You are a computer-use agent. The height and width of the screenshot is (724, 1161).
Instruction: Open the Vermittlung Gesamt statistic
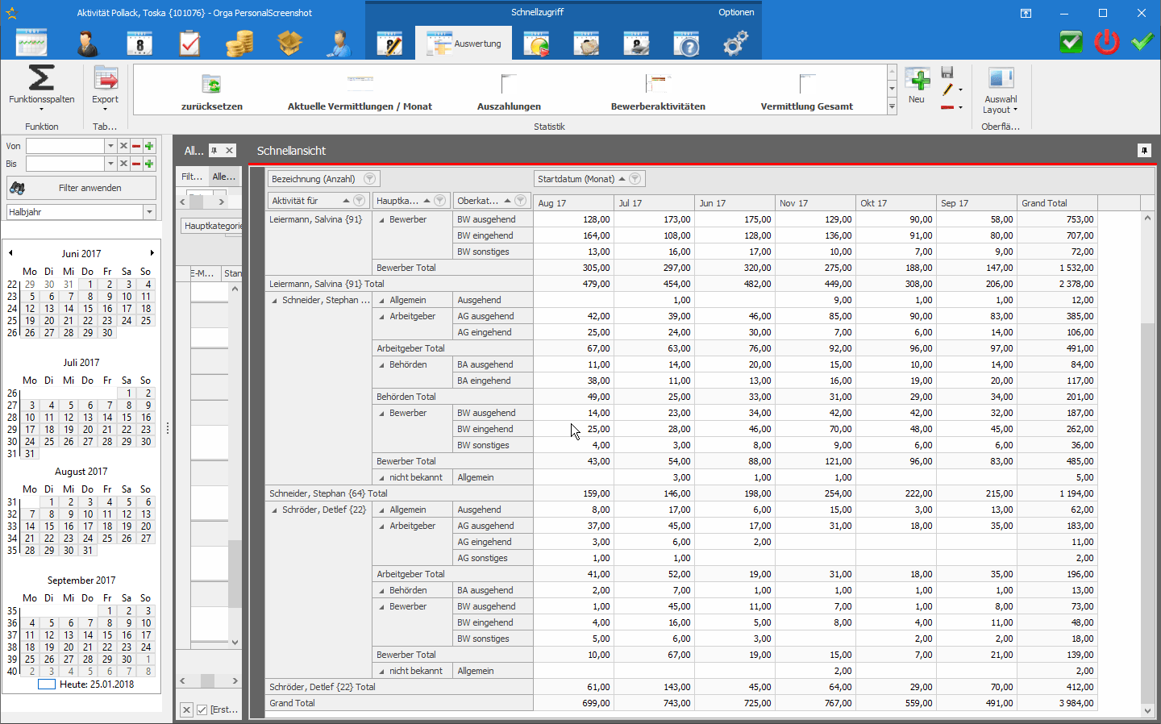coord(806,92)
